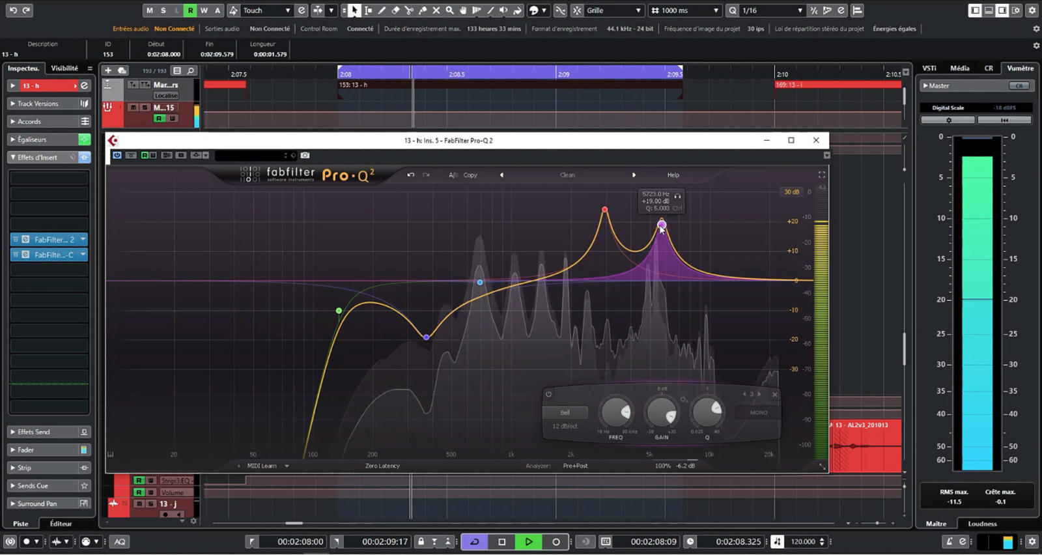Image resolution: width=1042 pixels, height=555 pixels.
Task: Click the Stop transport button
Action: 501,541
